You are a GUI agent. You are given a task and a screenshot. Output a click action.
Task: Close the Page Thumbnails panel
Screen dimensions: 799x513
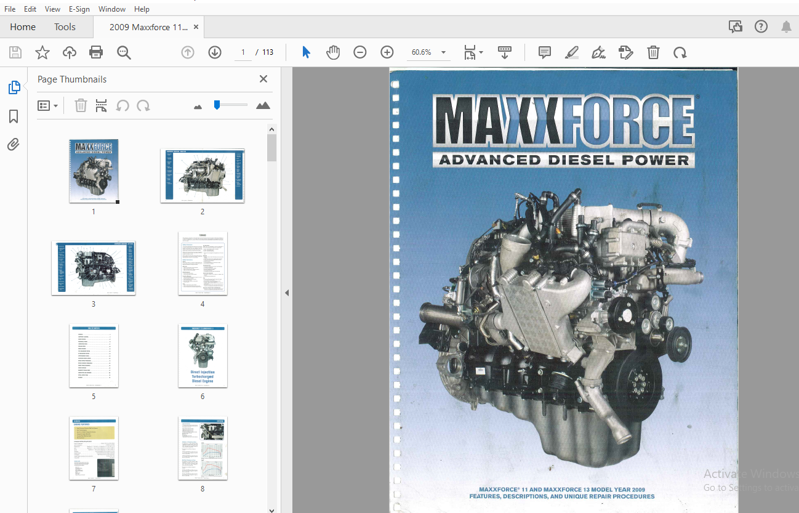click(263, 79)
